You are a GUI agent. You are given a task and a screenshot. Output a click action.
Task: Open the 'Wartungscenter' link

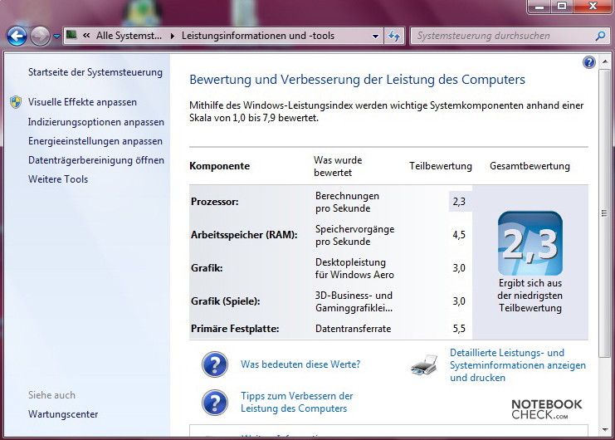click(x=63, y=414)
